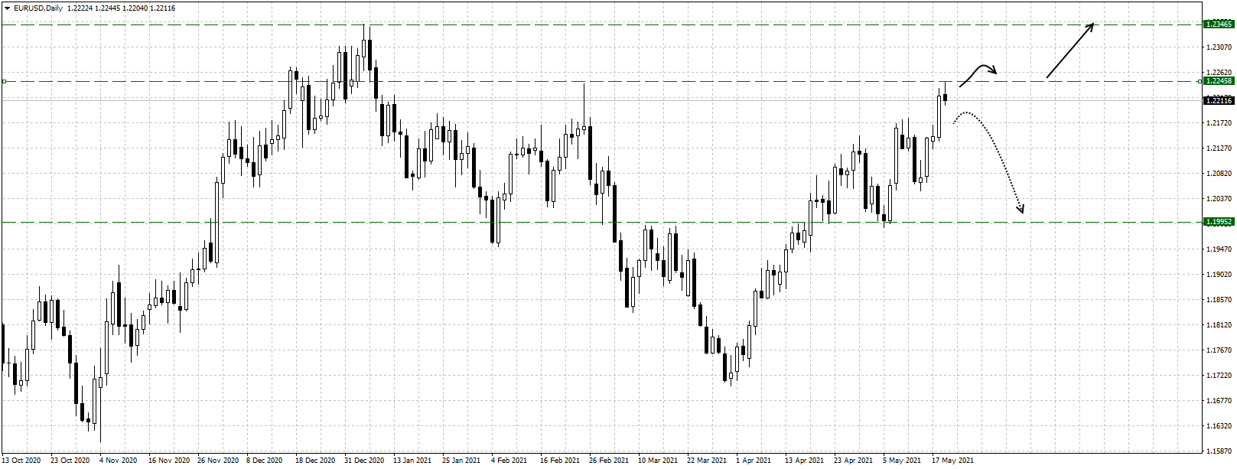Click the green 1.19952 price label

click(x=1219, y=222)
